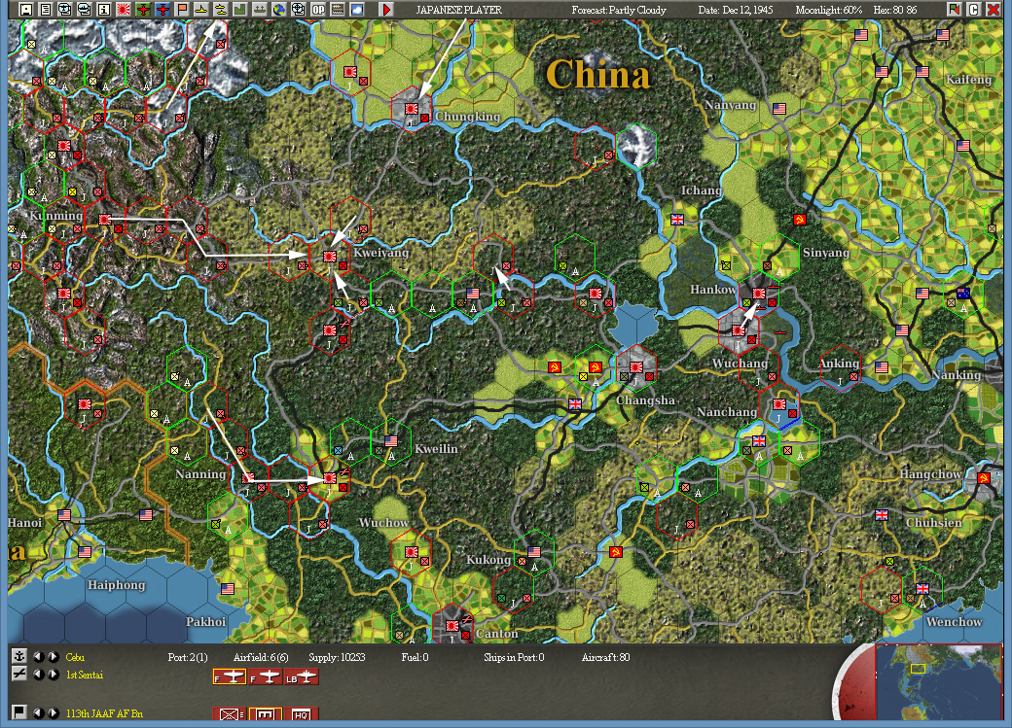Image resolution: width=1012 pixels, height=728 pixels.
Task: Click the striped list toolbar icon
Action: (x=338, y=10)
